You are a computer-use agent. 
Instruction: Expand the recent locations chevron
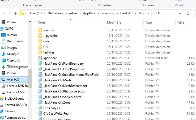(x=10, y=13)
